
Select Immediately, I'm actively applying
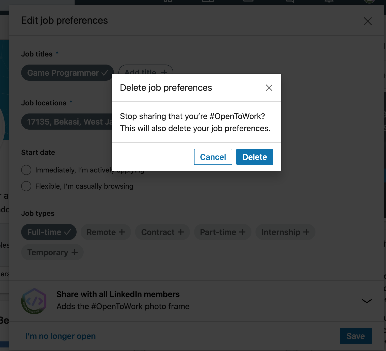pos(26,170)
